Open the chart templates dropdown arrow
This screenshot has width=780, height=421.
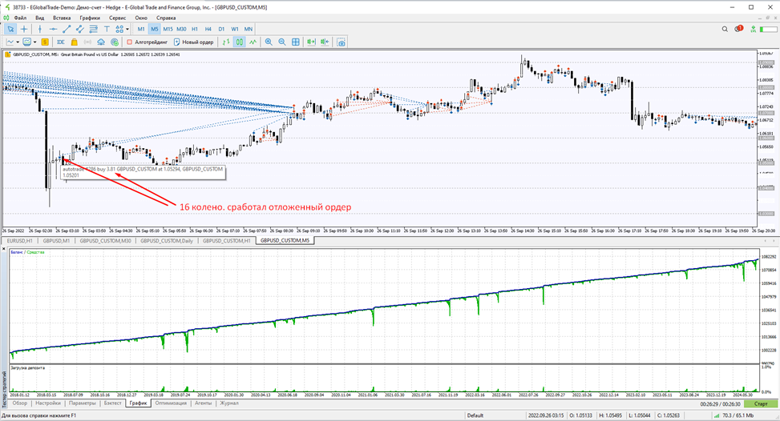click(x=34, y=42)
